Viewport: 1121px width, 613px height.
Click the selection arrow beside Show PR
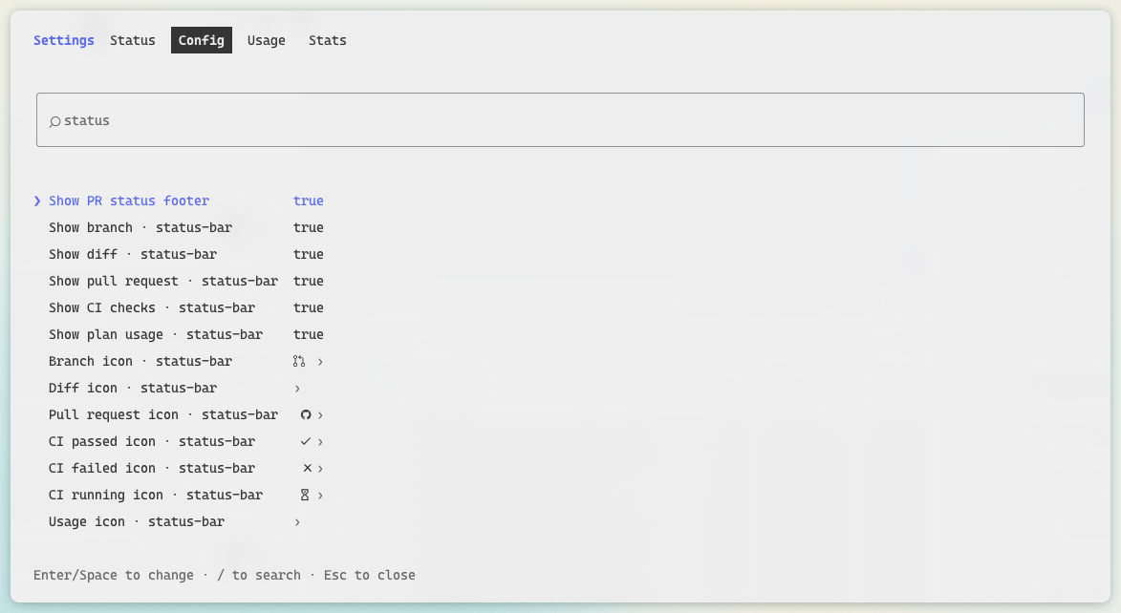tap(37, 201)
